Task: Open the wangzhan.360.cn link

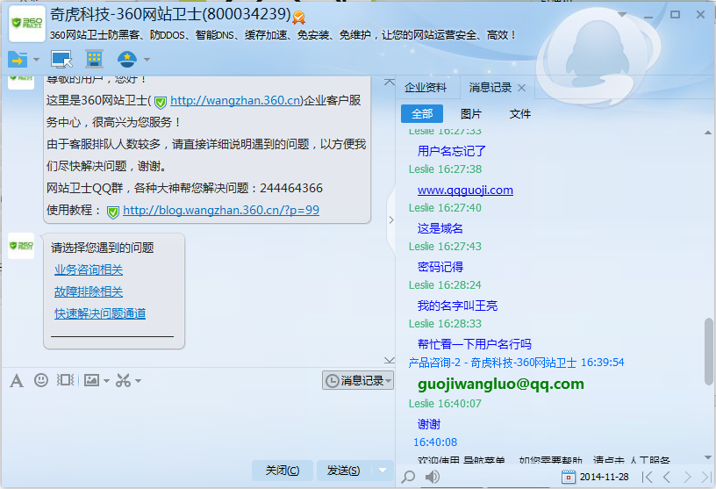Action: (x=235, y=100)
